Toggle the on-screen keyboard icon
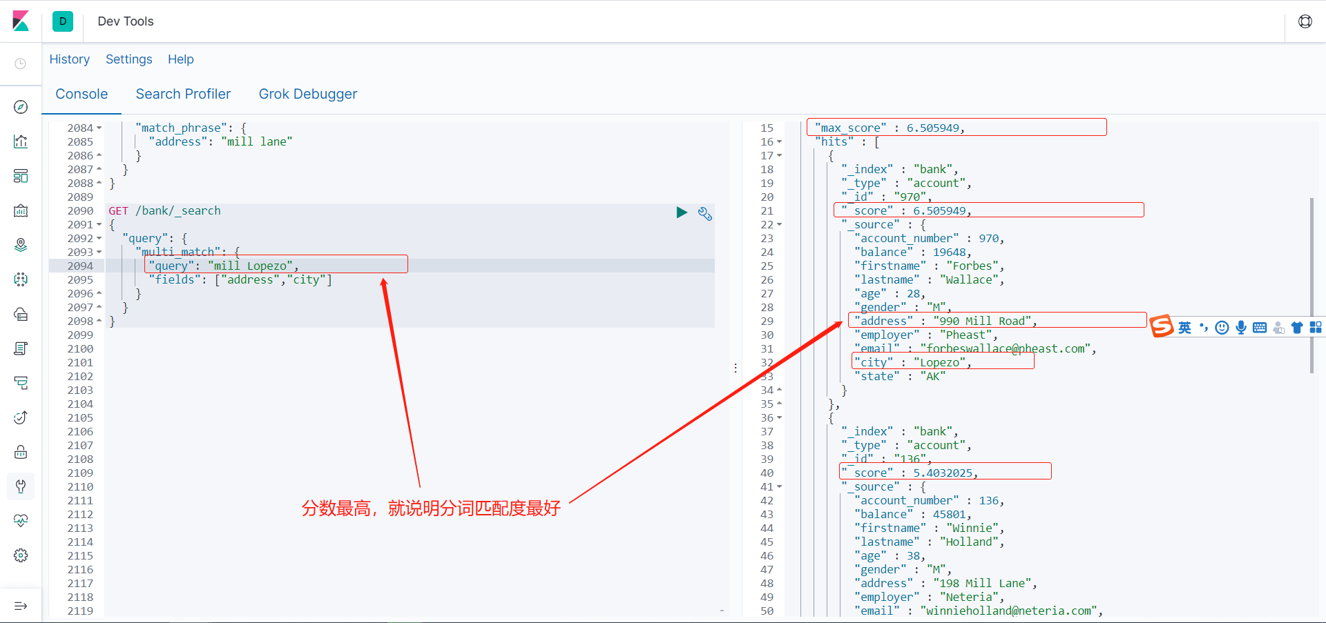1326x623 pixels. click(x=1260, y=327)
